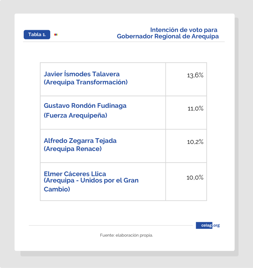The width and height of the screenshot is (253, 268).
Task: Click the (Arequipa Renace) party text
Action: [73, 149]
